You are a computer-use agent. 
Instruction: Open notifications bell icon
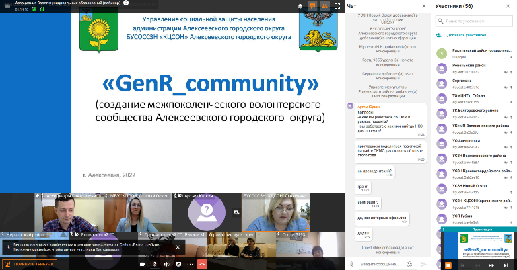pyautogui.click(x=300, y=6)
